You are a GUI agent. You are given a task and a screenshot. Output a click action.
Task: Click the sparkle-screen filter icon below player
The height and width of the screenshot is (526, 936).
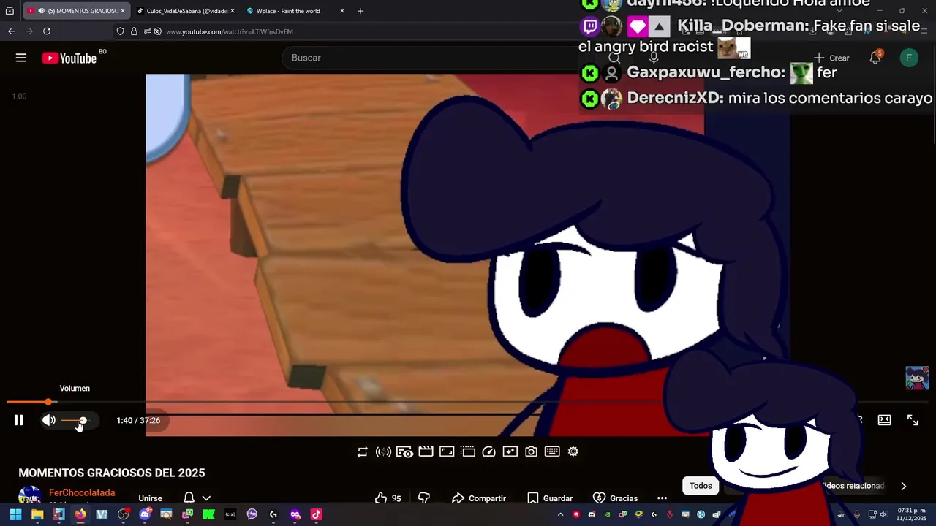(x=510, y=451)
